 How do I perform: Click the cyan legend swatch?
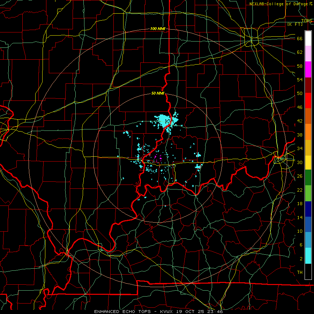tap(308, 256)
